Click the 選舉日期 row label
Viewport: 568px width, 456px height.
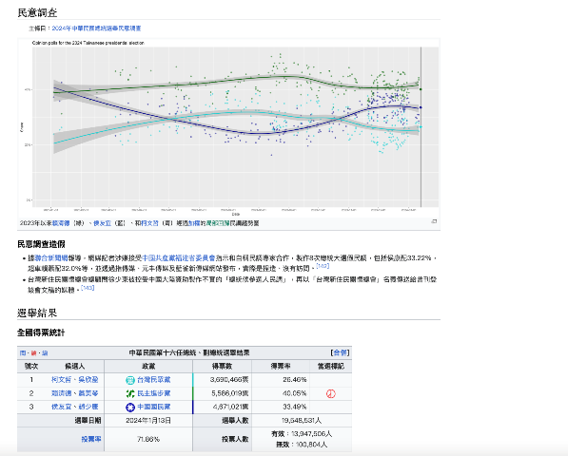(88, 420)
